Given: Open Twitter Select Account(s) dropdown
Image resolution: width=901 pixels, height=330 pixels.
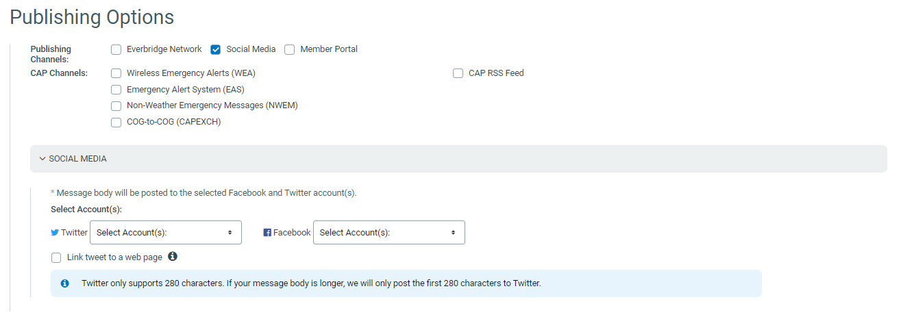Looking at the screenshot, I should (x=166, y=233).
